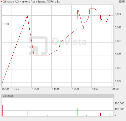Click the 20:00 time axis label
The image size is (126, 121).
coord(115,89)
